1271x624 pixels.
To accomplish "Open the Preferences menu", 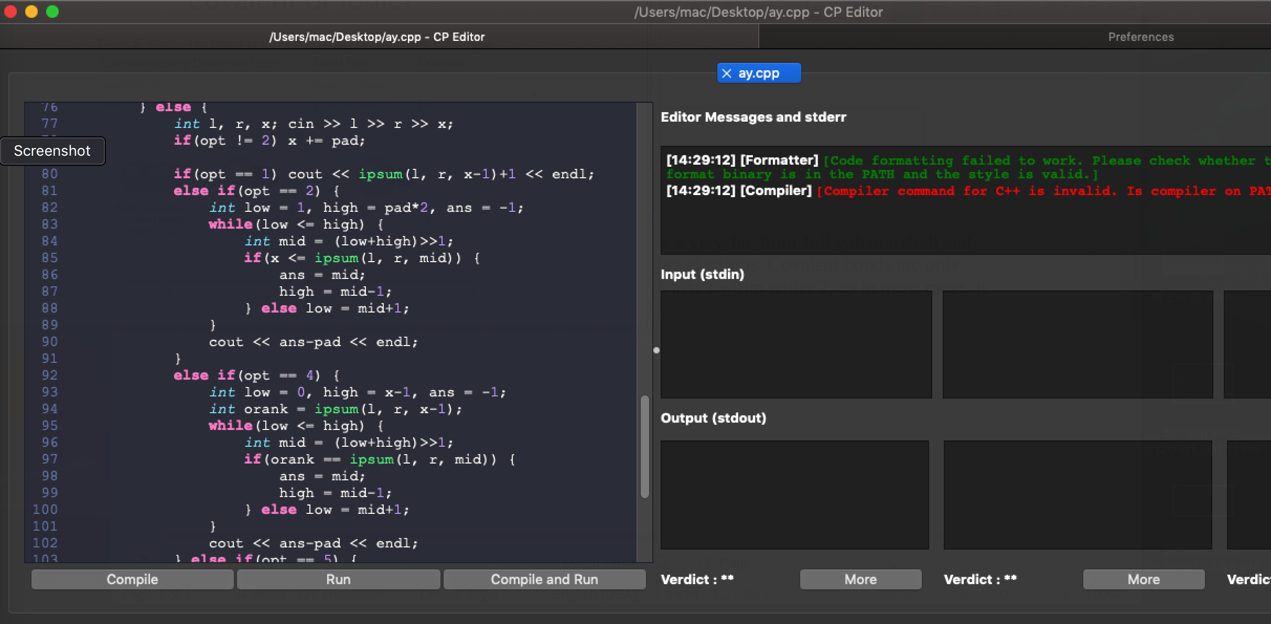I will [1141, 36].
